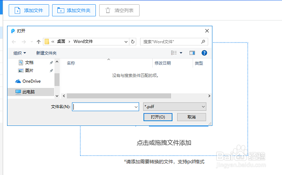Screen dimensions: 282x175
Task: Click the 打开(O) button
Action: [x=158, y=117]
